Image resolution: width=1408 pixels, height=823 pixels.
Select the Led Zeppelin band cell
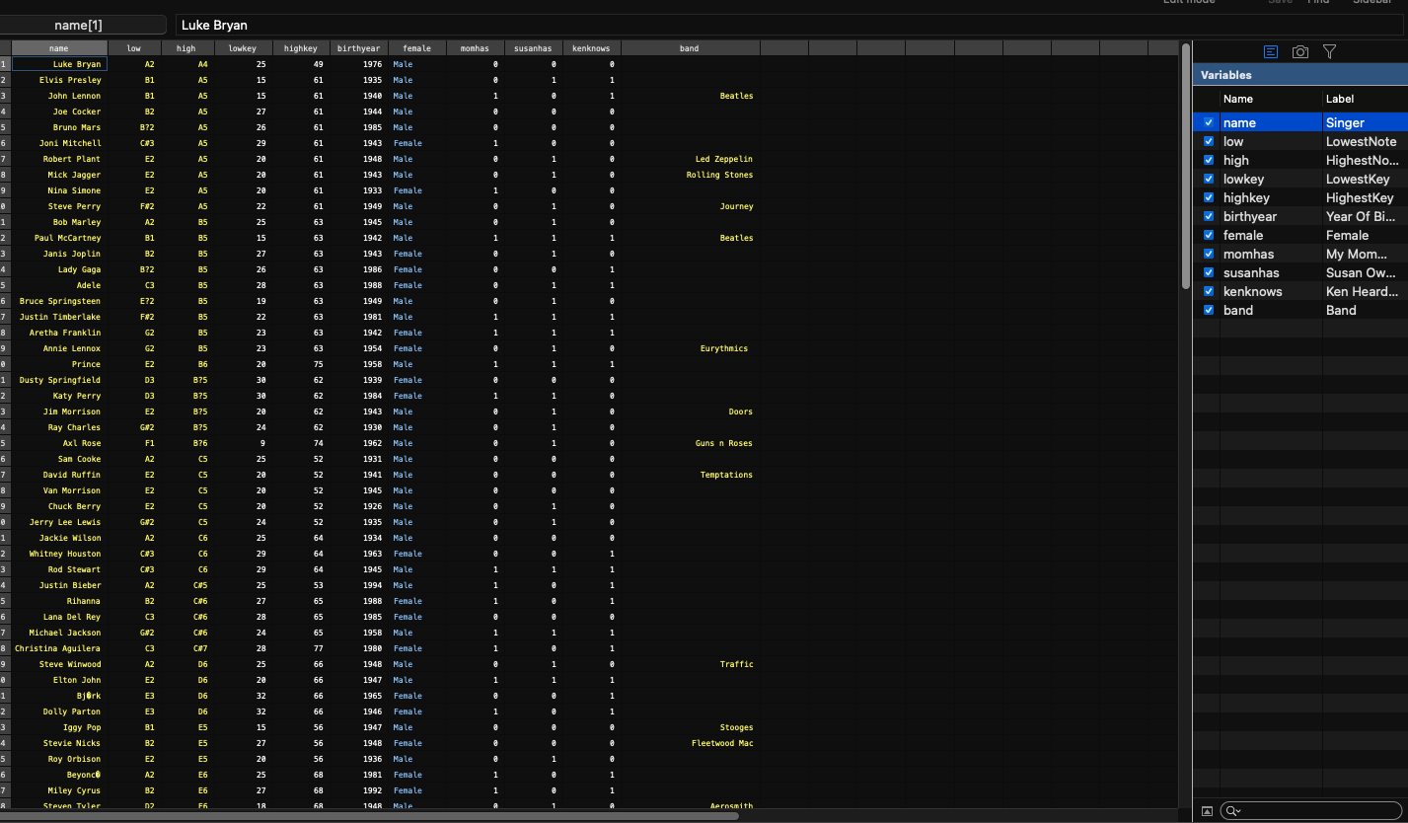click(690, 159)
